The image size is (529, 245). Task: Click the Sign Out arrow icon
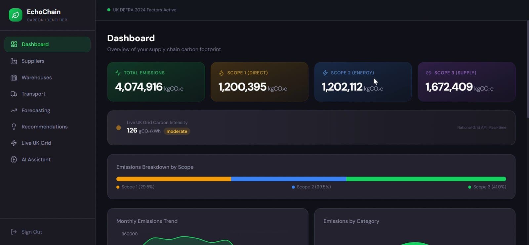click(14, 232)
